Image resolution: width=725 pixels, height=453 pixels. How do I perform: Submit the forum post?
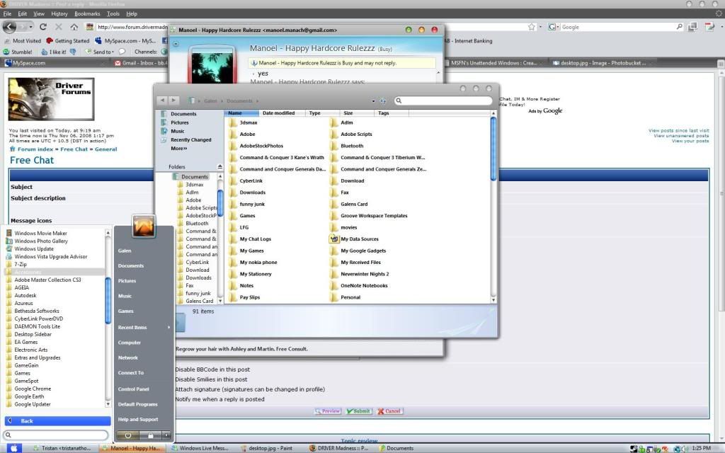[x=358, y=411]
